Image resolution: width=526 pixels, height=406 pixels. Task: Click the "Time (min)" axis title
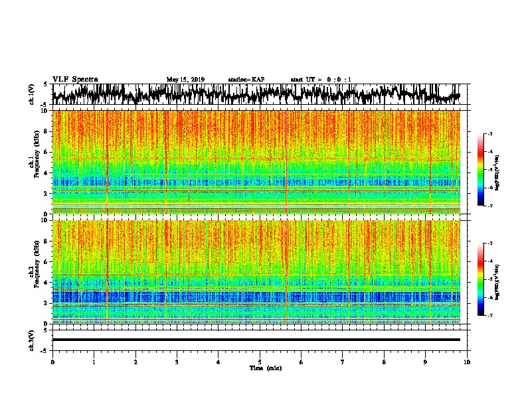[266, 368]
